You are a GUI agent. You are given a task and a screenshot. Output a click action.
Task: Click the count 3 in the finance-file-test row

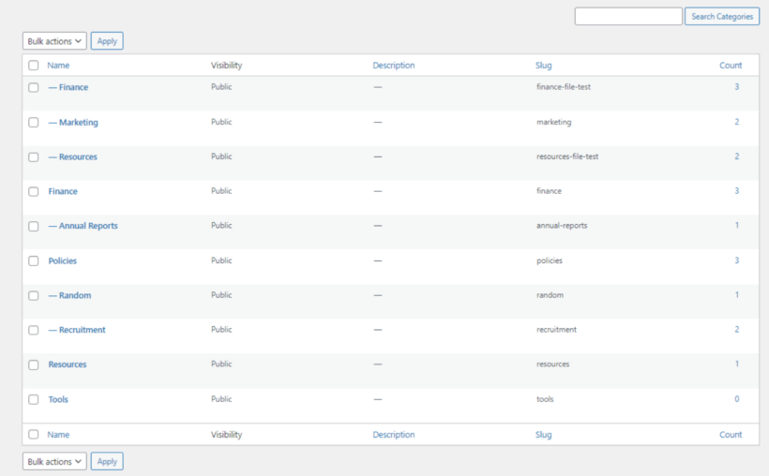point(736,87)
